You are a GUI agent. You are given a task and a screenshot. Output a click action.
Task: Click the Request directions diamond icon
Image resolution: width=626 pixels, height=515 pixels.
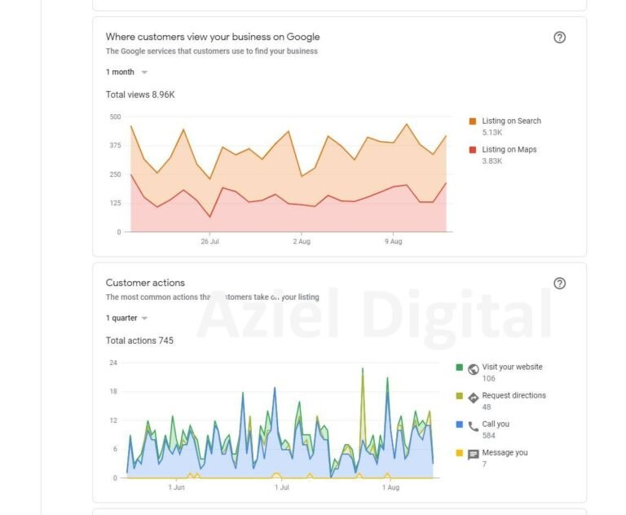click(474, 398)
